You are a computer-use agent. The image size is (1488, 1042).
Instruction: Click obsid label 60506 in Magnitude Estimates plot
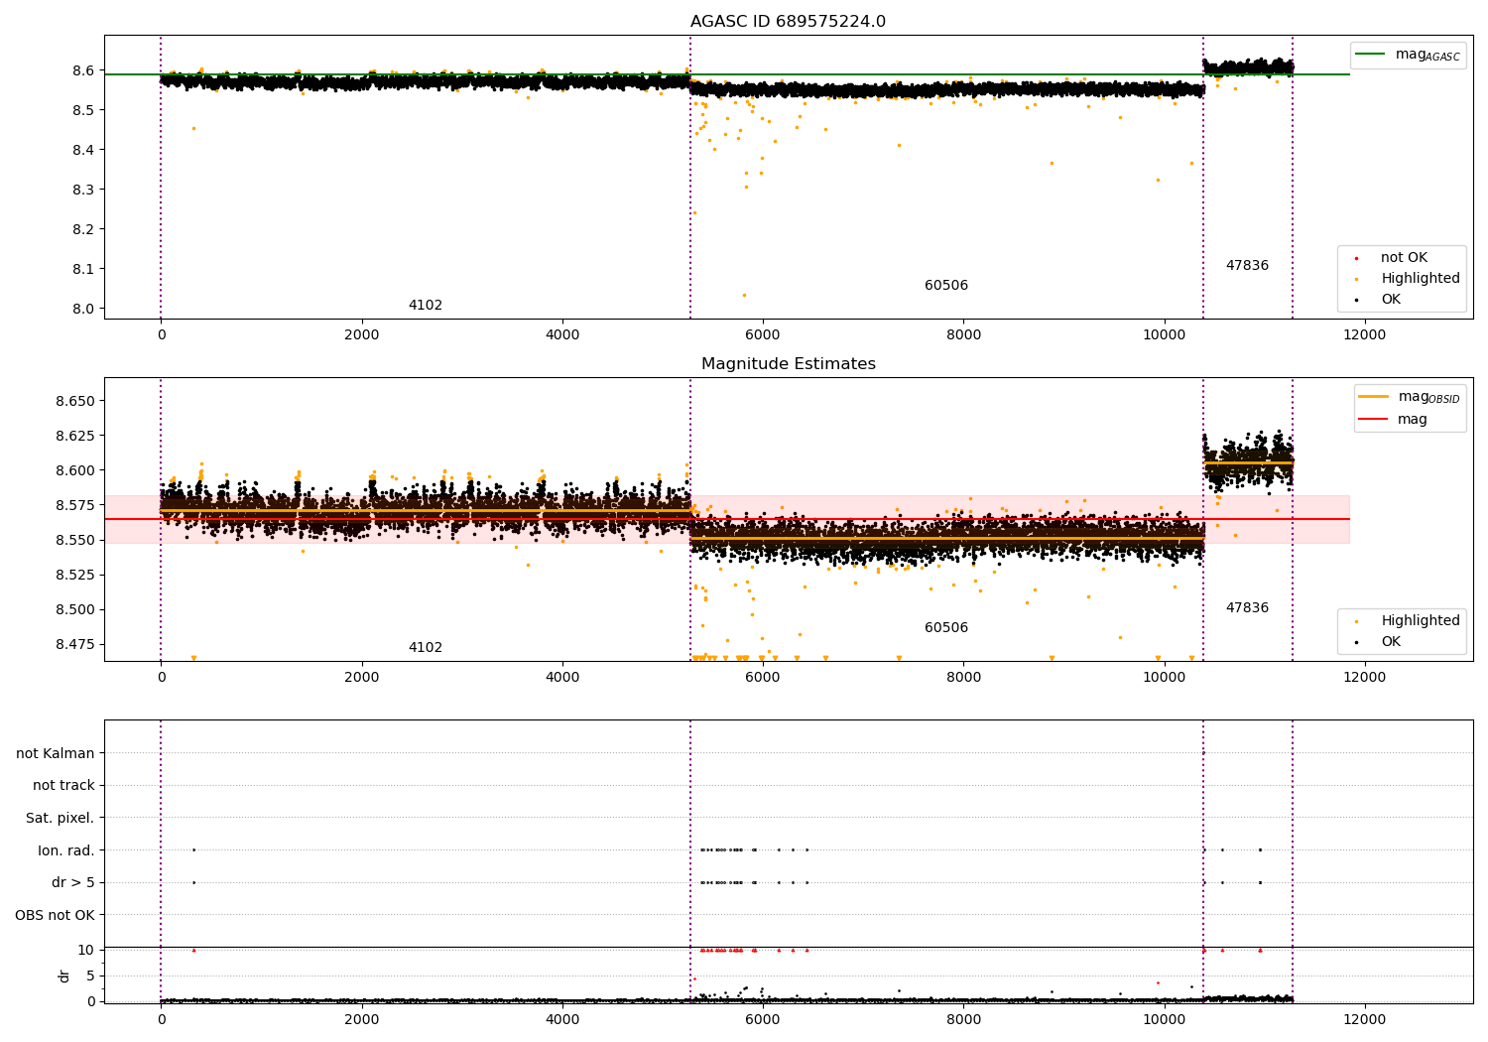coord(946,628)
